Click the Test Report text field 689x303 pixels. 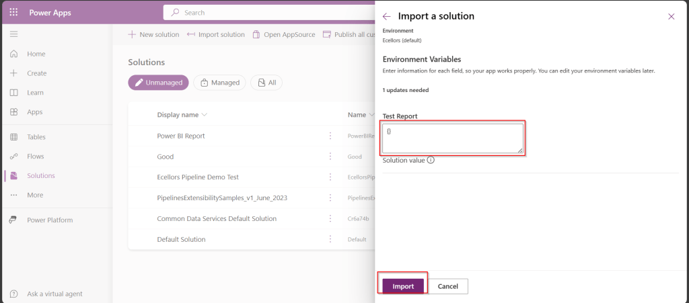point(452,138)
